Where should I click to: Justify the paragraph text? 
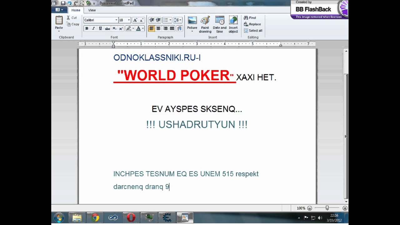coord(172,28)
